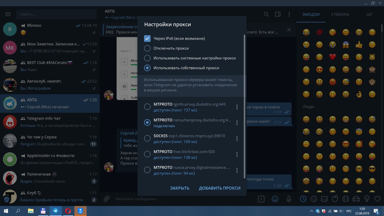Switch to the GIF tab

[369, 14]
